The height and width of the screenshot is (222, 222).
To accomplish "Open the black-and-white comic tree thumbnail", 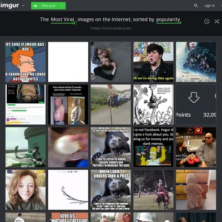I will point(153,104).
